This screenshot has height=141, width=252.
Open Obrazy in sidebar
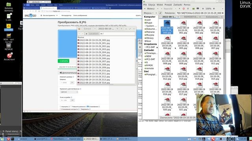coord(150,38)
